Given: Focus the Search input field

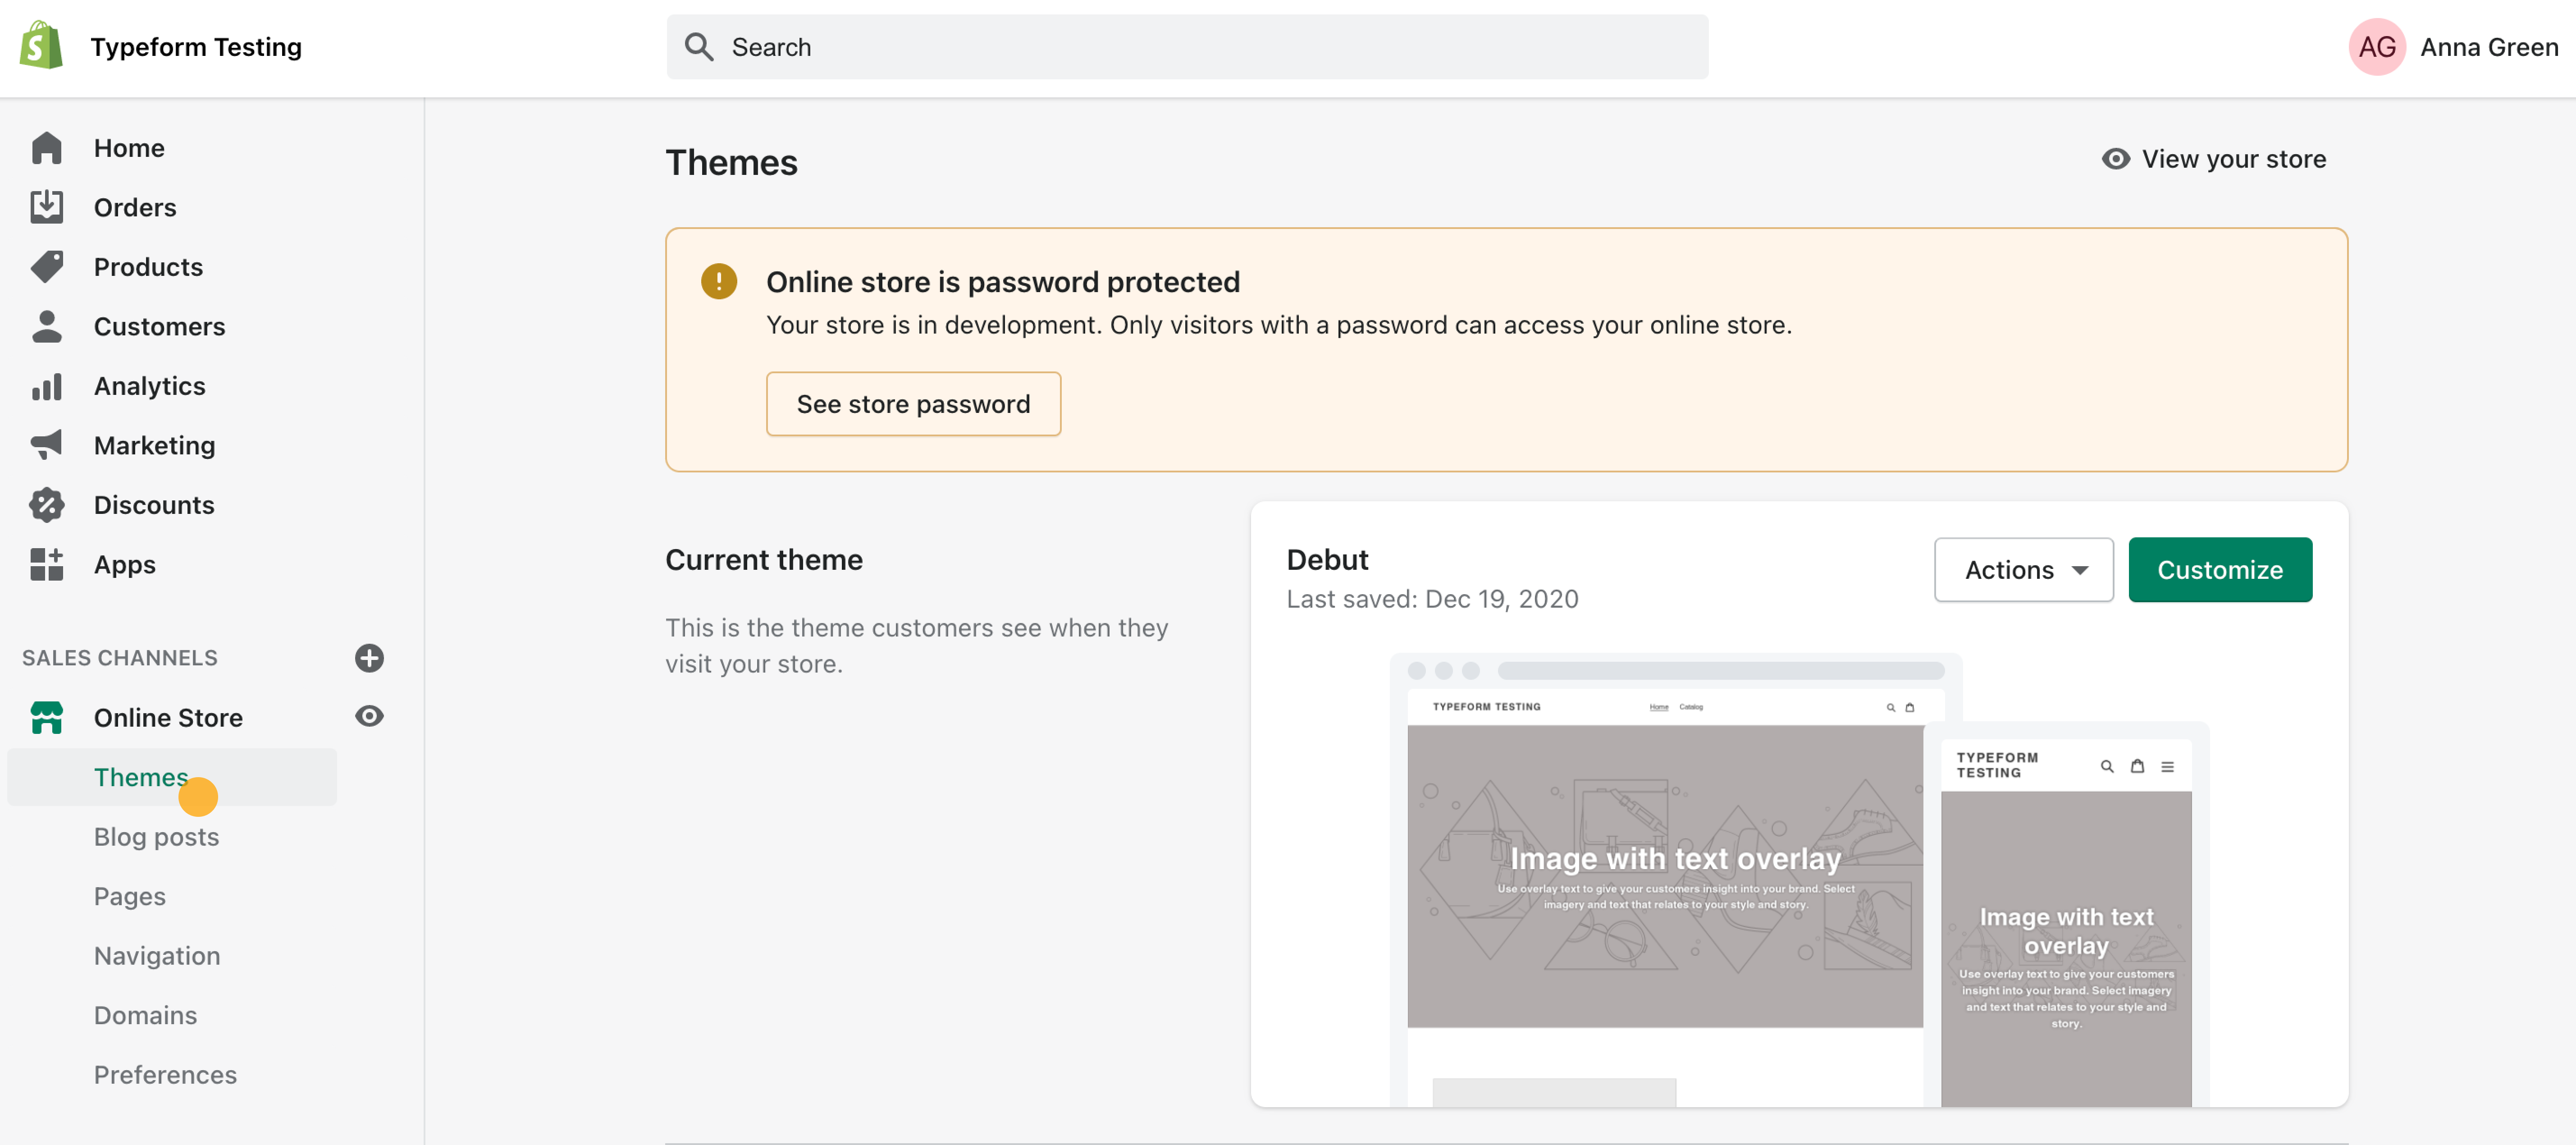Looking at the screenshot, I should pyautogui.click(x=1187, y=47).
